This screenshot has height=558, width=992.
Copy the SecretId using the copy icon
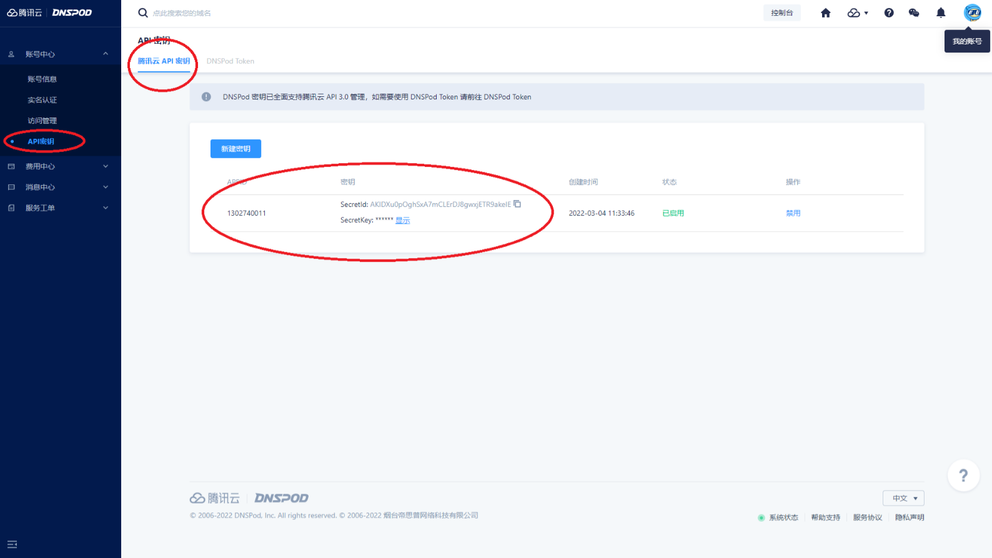point(517,204)
